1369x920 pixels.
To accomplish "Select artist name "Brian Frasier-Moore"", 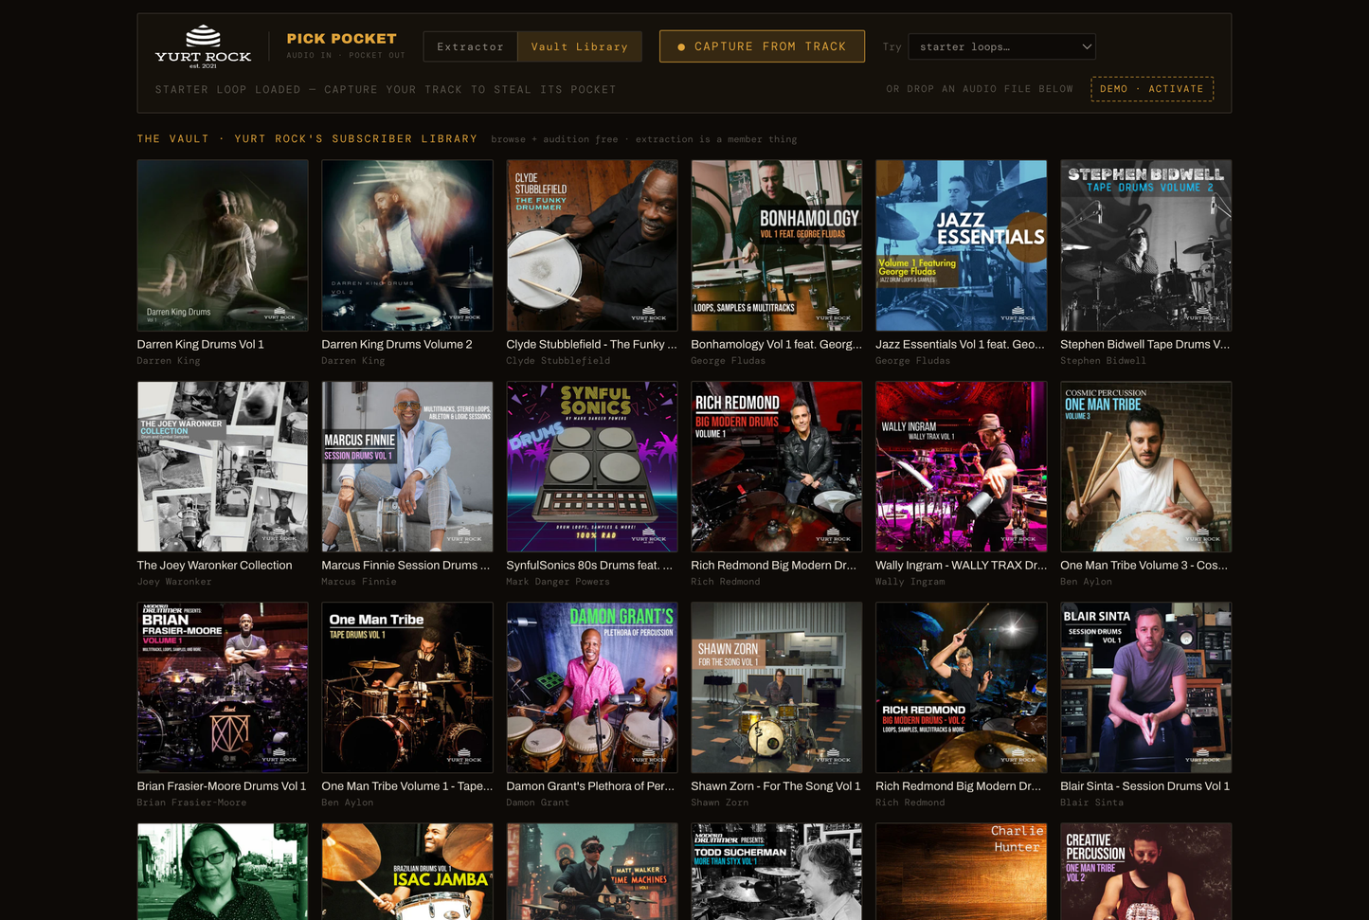I will pyautogui.click(x=192, y=803).
